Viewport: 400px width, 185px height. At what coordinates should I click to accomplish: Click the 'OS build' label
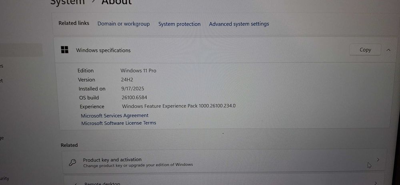pyautogui.click(x=89, y=98)
